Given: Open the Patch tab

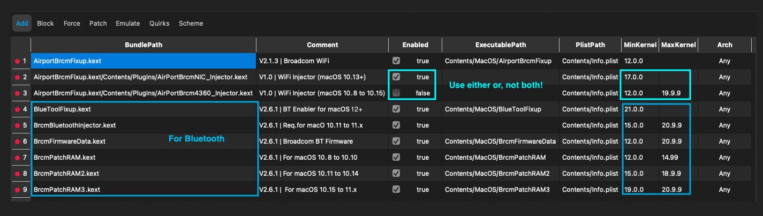Looking at the screenshot, I should 98,24.
